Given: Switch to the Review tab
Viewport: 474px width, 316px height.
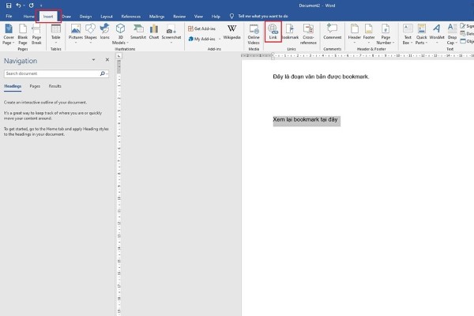Looking at the screenshot, I should [179, 17].
